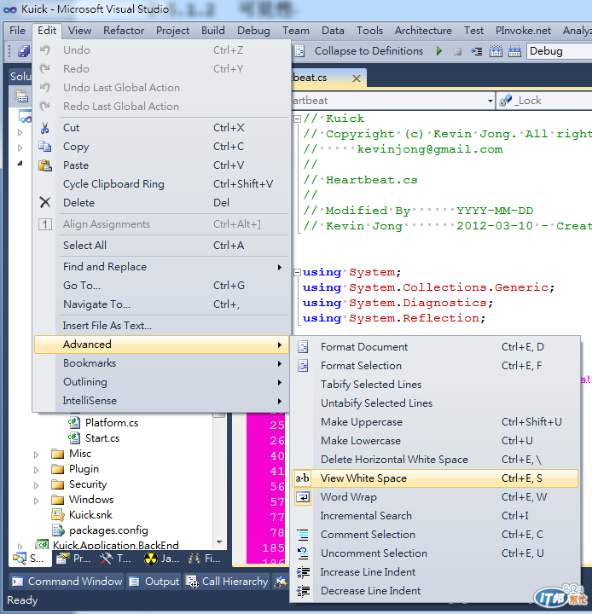592x614 pixels.
Task: Click the Delete X icon
Action: 44,202
